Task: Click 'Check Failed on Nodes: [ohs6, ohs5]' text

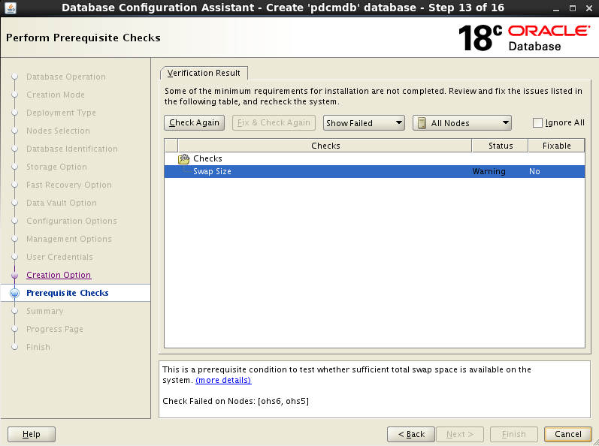Action: tap(235, 401)
